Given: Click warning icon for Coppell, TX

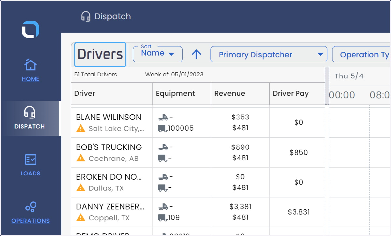Looking at the screenshot, I should [80, 218].
